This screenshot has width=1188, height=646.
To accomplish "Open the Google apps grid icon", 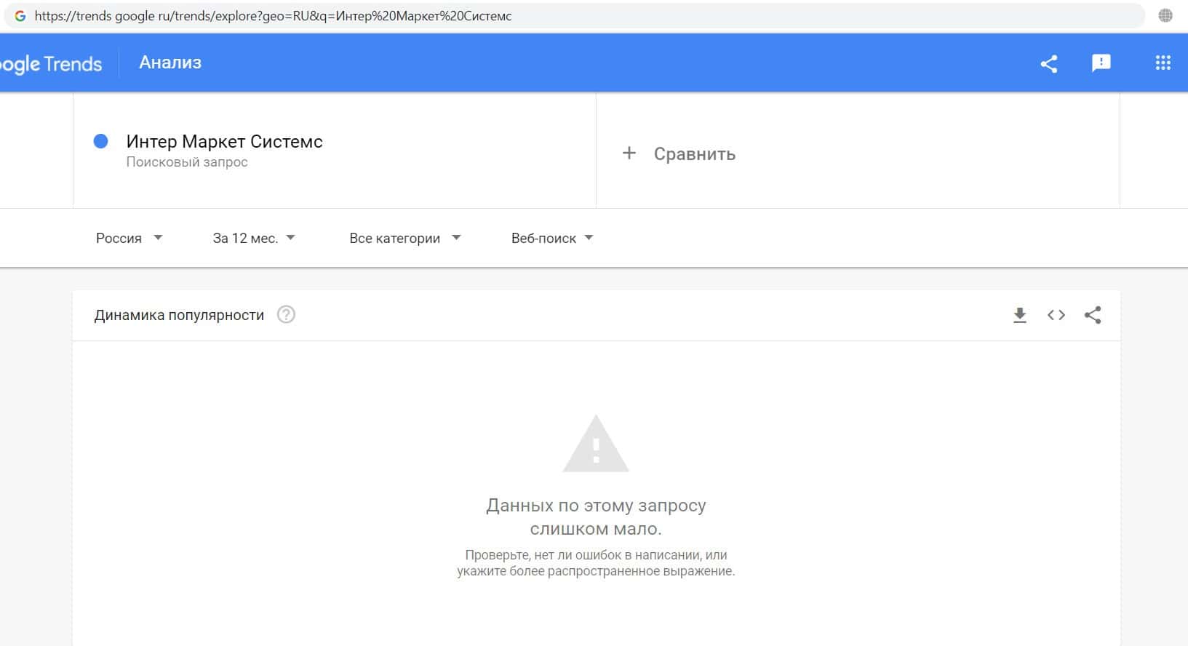I will tap(1163, 63).
